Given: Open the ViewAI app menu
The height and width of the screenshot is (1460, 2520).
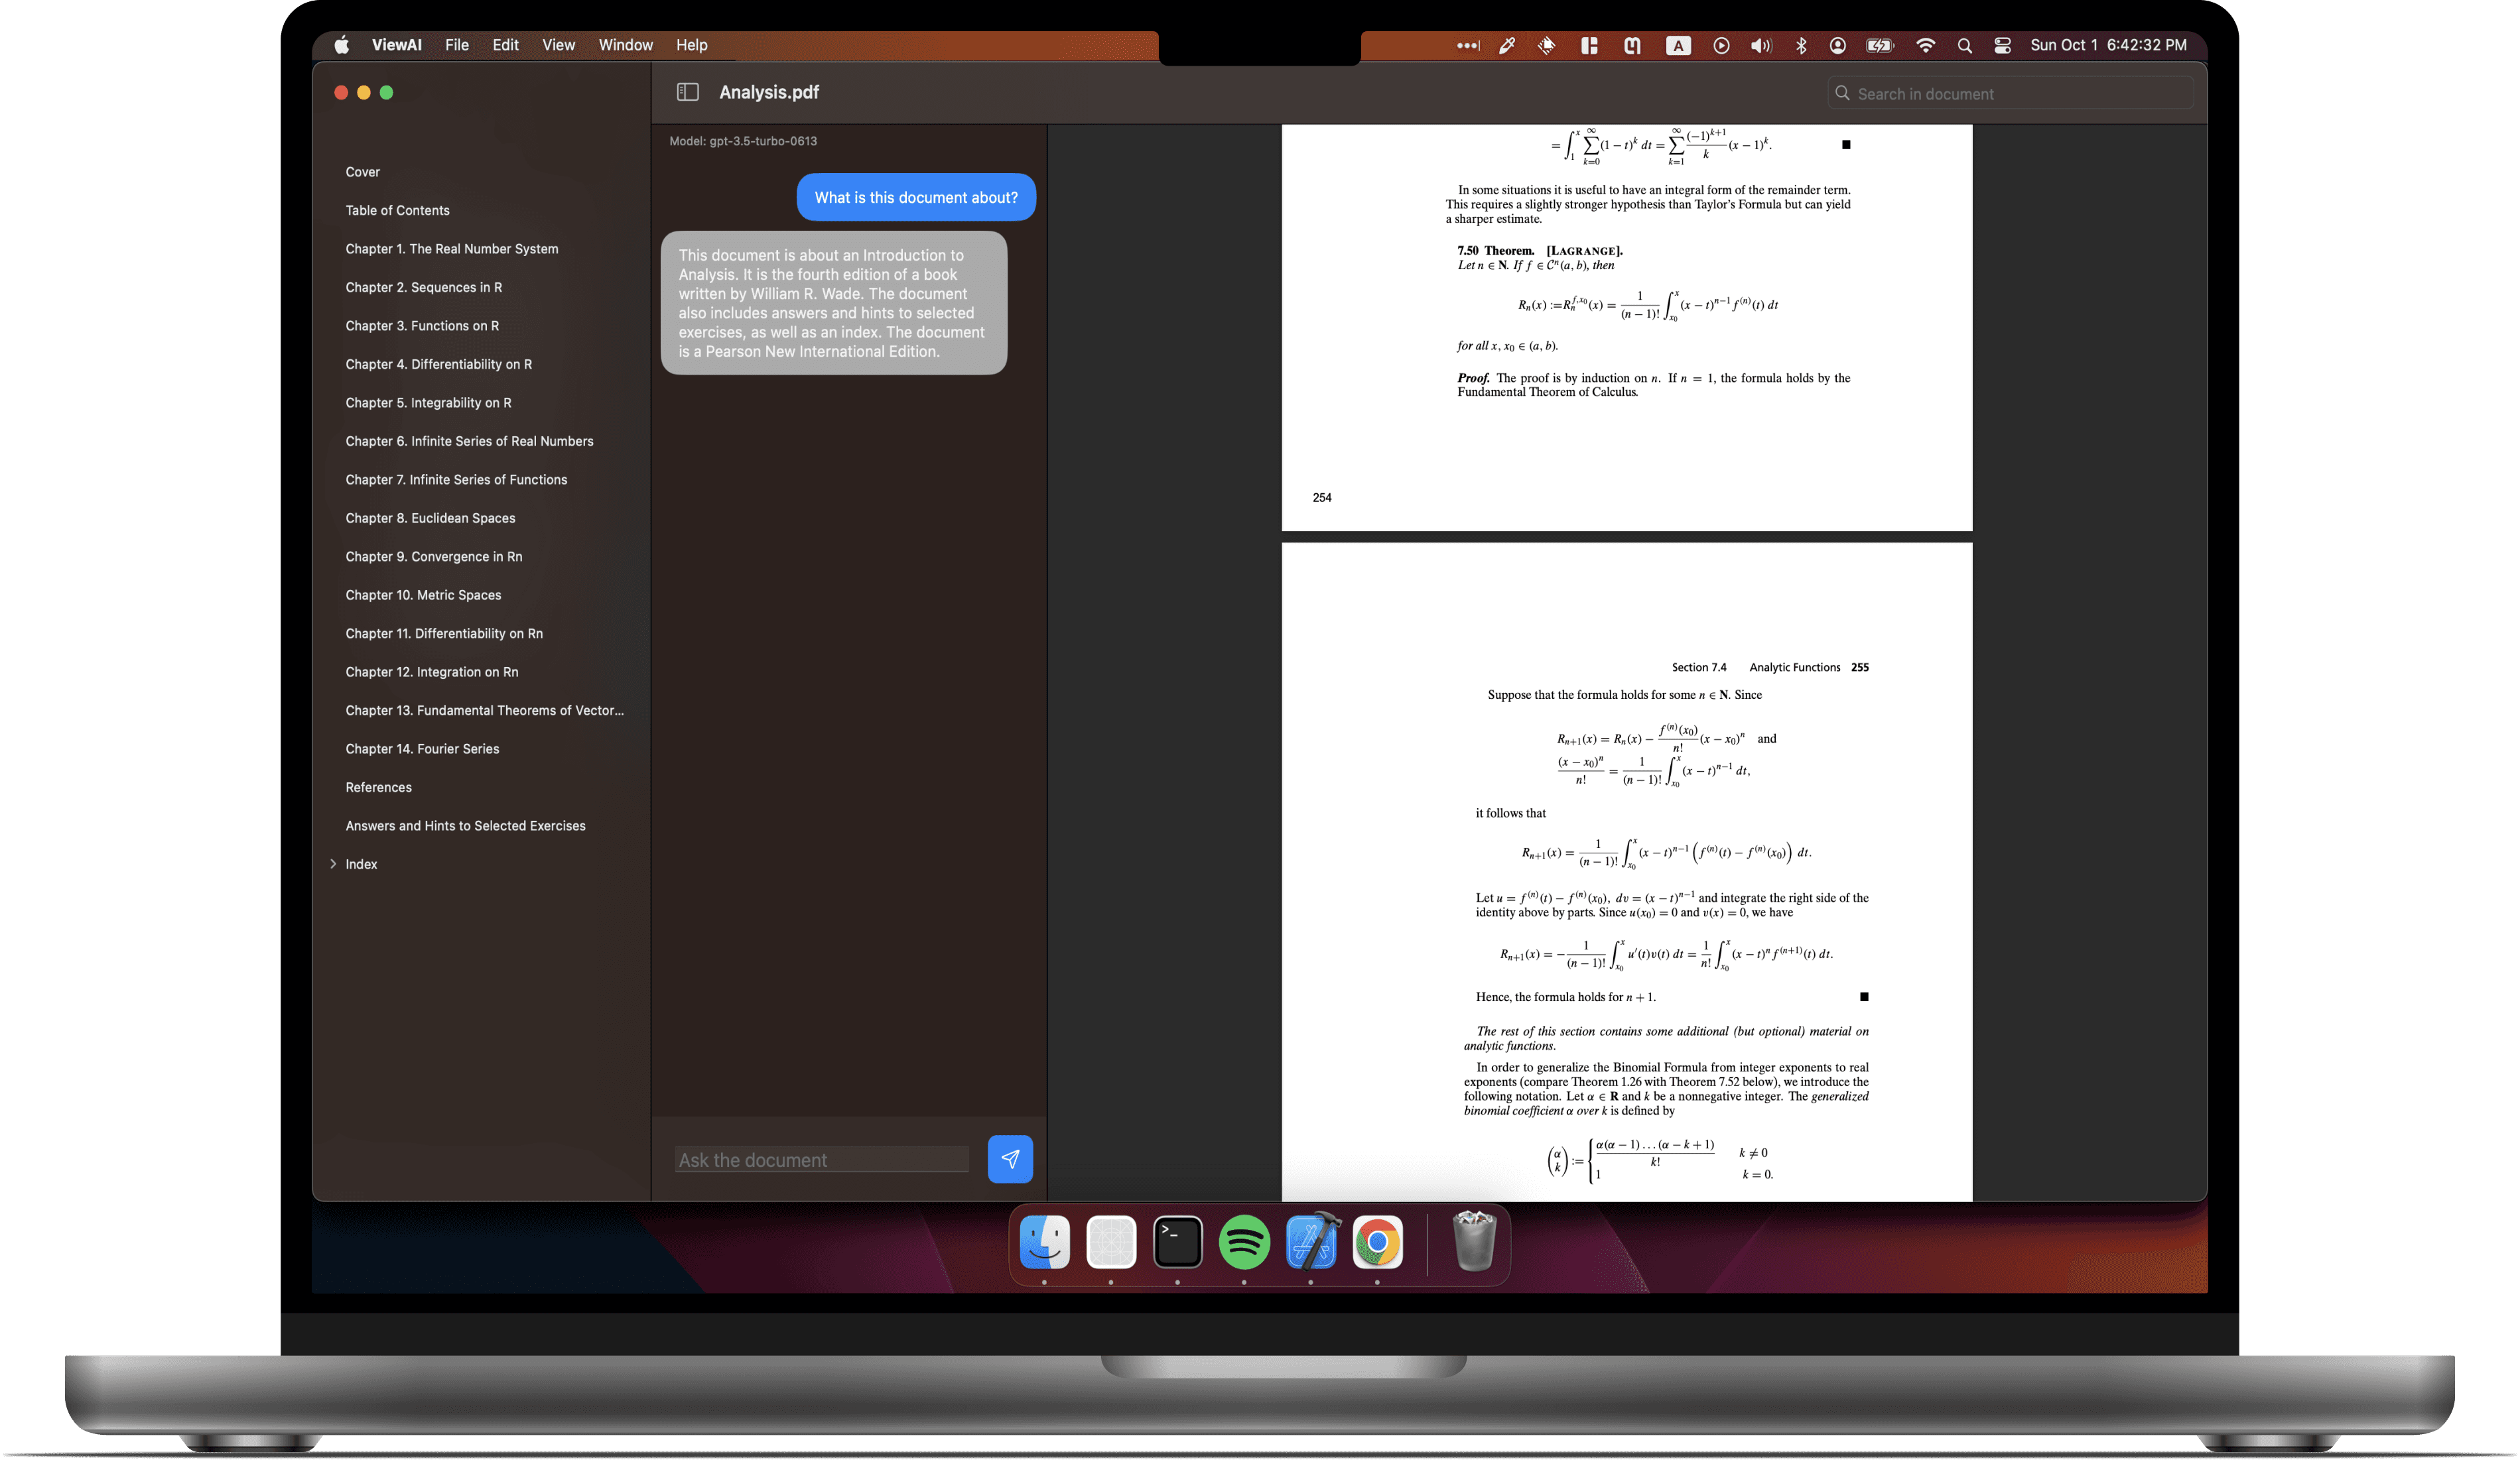Looking at the screenshot, I should click(x=396, y=45).
